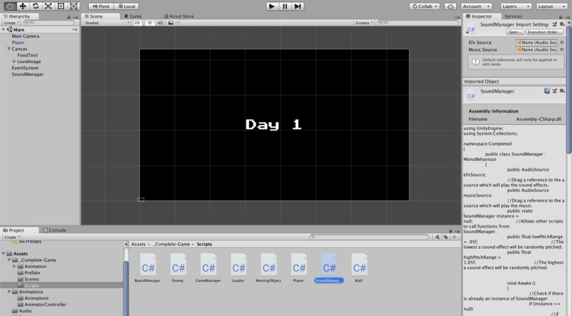This screenshot has height=316, width=572.
Task: Toggle scene audio speaker icon
Action: pos(160,23)
